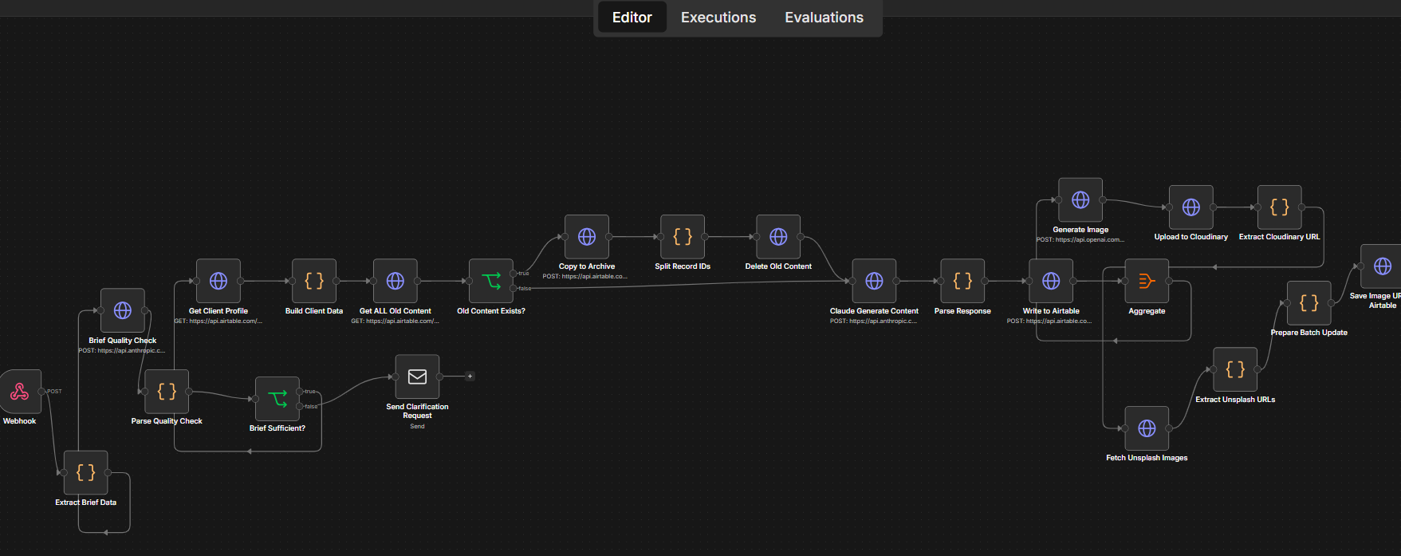
Task: Click the true output of Old Content Exists?
Action: coord(513,274)
